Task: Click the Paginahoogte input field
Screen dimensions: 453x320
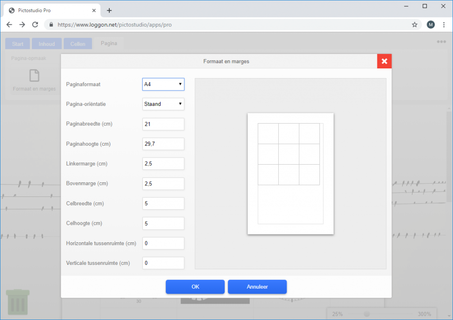Action: (x=163, y=144)
